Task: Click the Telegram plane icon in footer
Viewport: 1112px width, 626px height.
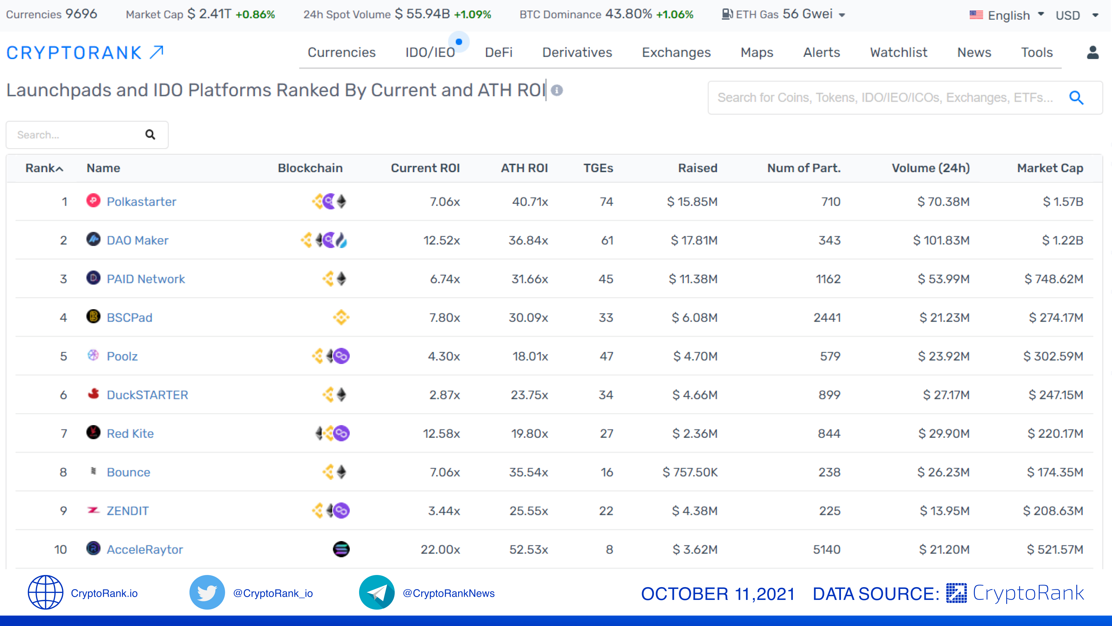Action: click(x=377, y=592)
